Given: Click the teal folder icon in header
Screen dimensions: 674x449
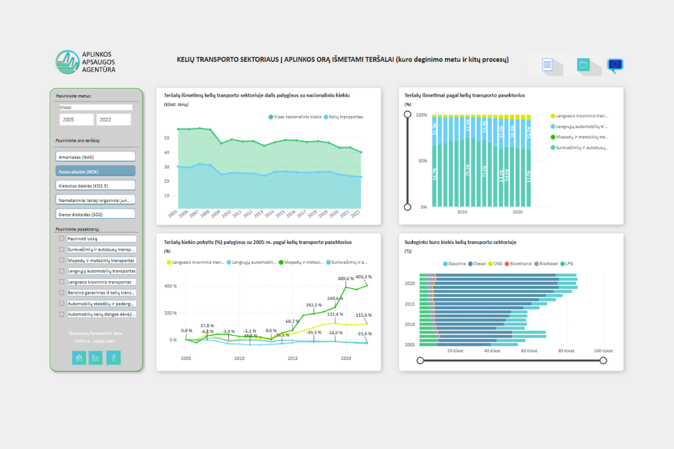Looking at the screenshot, I should click(584, 65).
